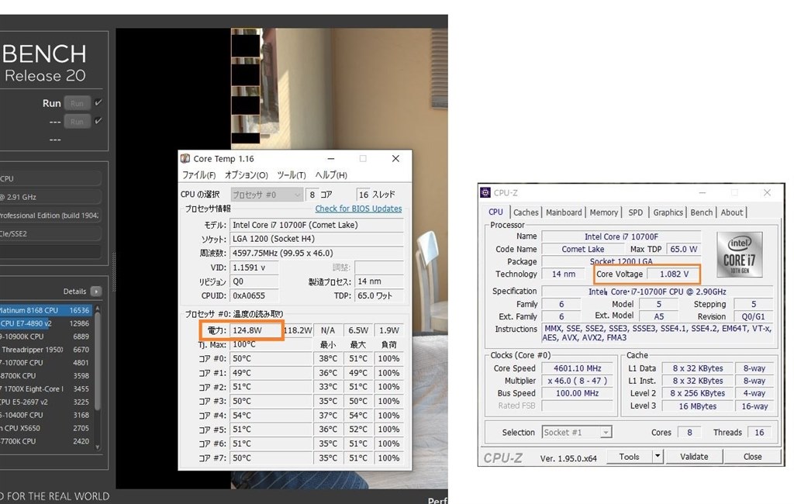794x504 pixels.
Task: Select the 10400F CPU row scoring 3168
Action: [x=46, y=415]
